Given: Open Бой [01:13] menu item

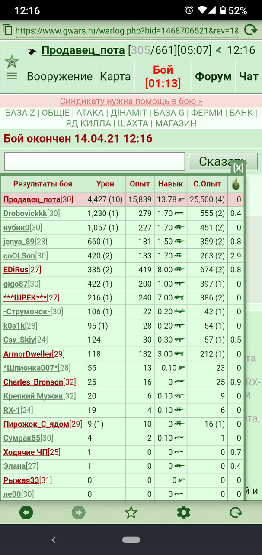Looking at the screenshot, I should point(163,77).
